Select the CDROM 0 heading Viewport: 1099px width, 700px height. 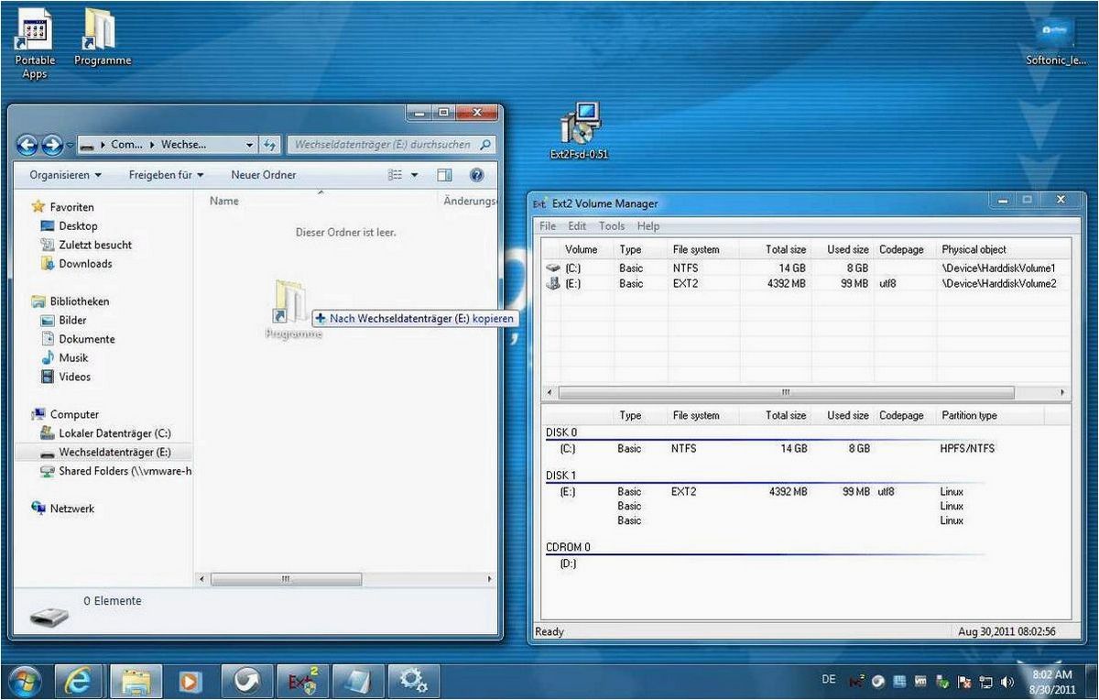(x=568, y=547)
